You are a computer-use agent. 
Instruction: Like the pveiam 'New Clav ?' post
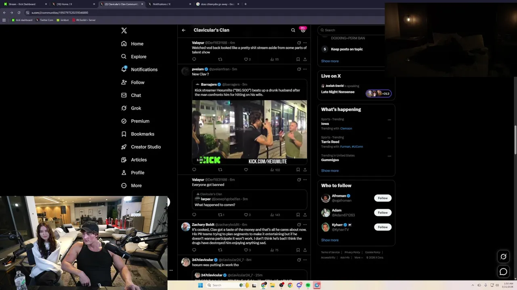(246, 170)
